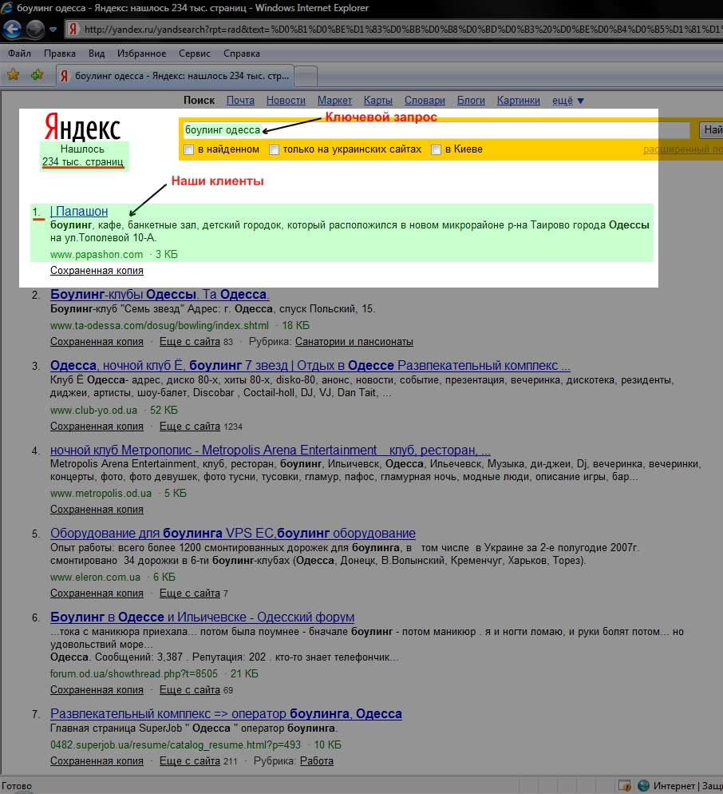Open the ночной клуб Метрополис result
723x794 pixels.
(x=271, y=450)
